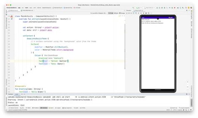Click the onCreate breadcrumb item
198x118 pixels.
(78, 8)
